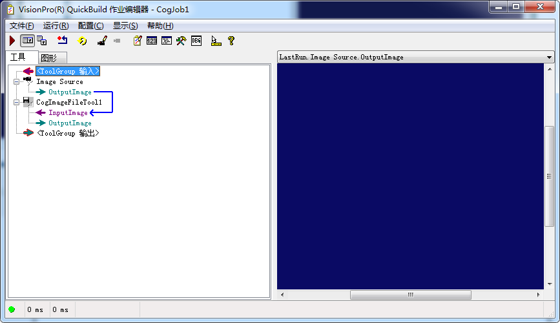Image resolution: width=560 pixels, height=323 pixels.
Task: Click the image view vertical scrollbar thumb
Action: (549, 176)
